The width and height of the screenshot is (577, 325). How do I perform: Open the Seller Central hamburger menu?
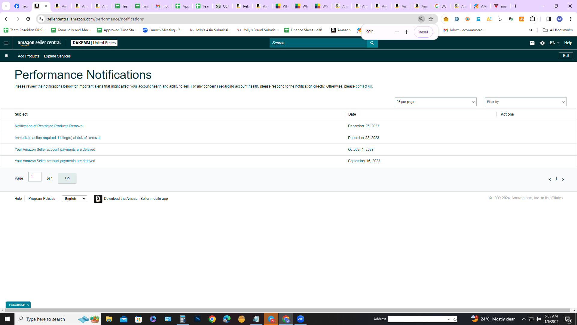pyautogui.click(x=6, y=43)
